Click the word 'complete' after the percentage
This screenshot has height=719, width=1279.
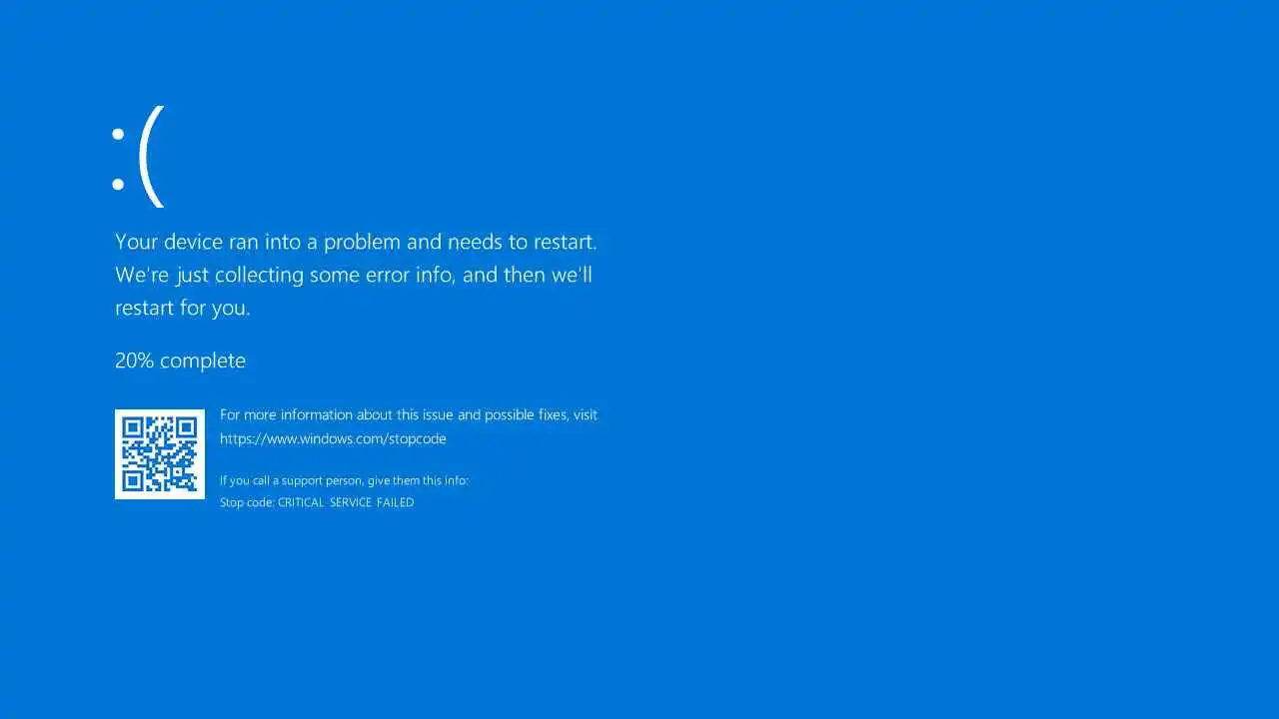(203, 361)
